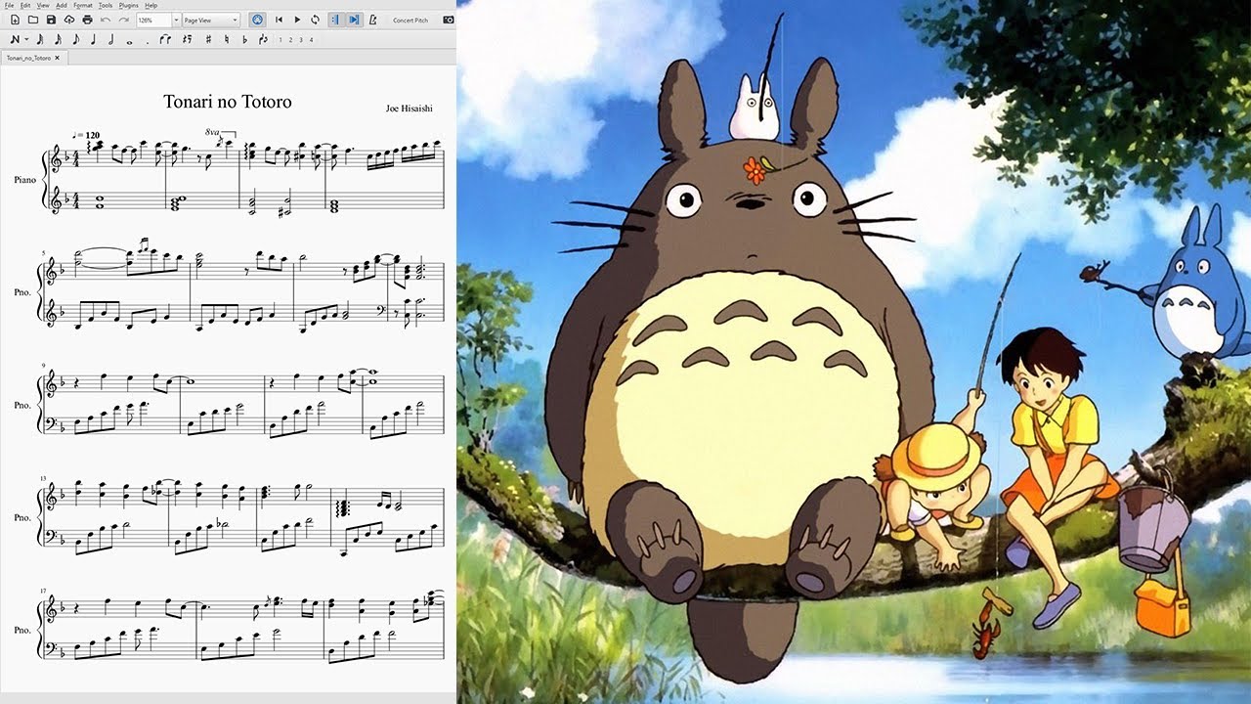This screenshot has height=704, width=1251.
Task: Select composer text 'Joe Hisaishi'
Action: tap(410, 109)
